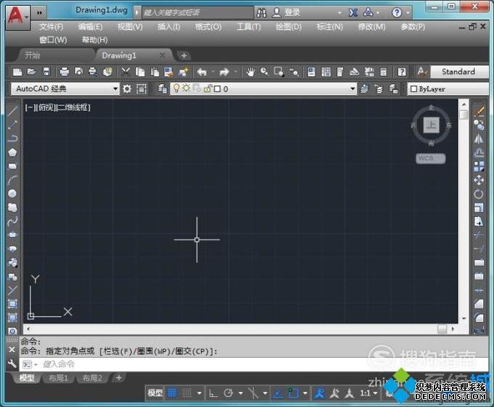Click the WCS coordinate system button

tap(431, 158)
